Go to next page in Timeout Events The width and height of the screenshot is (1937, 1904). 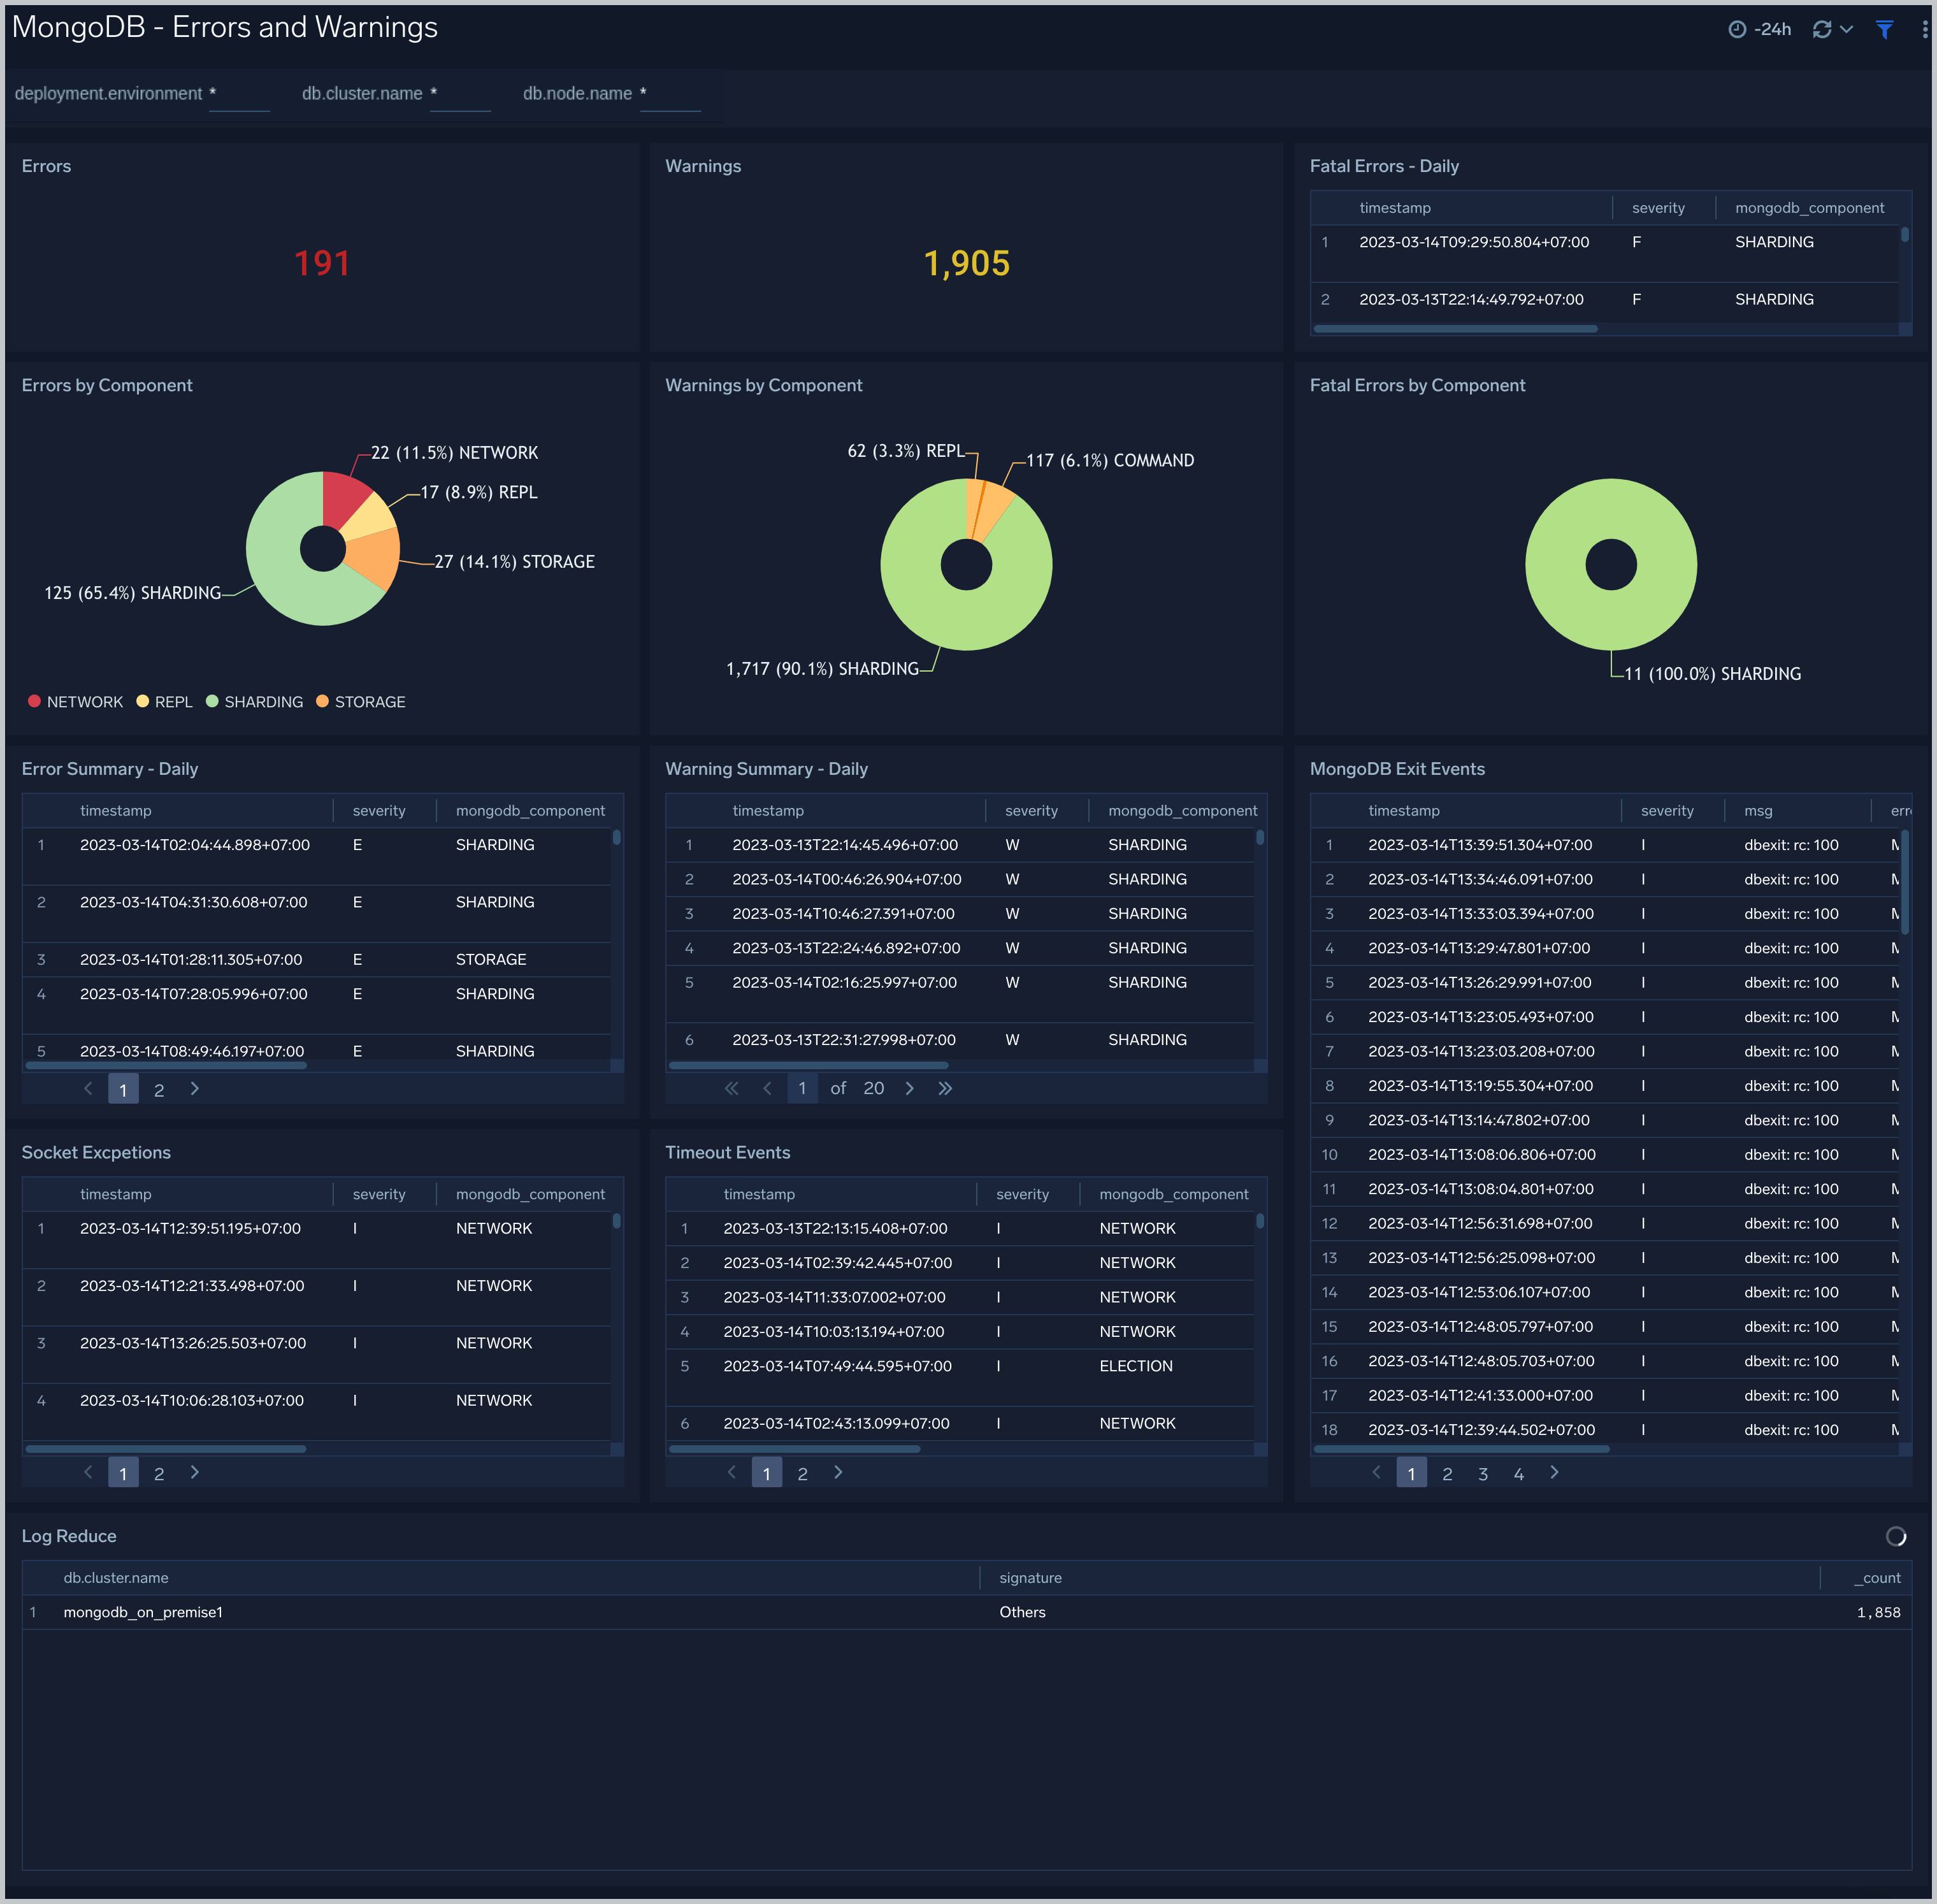click(838, 1472)
